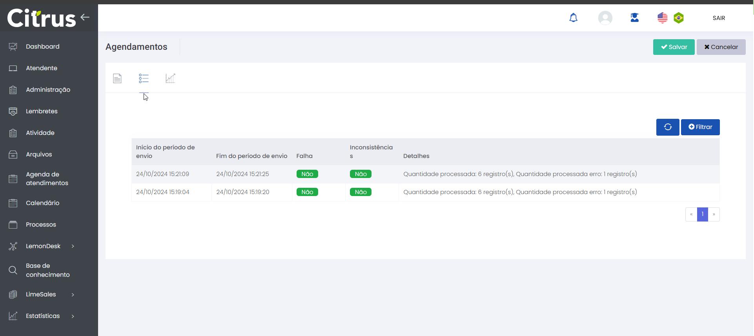Go to Calendário in sidebar
The height and width of the screenshot is (336, 754).
coord(42,203)
